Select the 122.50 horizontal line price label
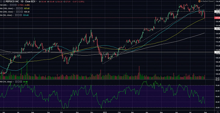This screenshot has width=220, height=113. tap(217, 29)
